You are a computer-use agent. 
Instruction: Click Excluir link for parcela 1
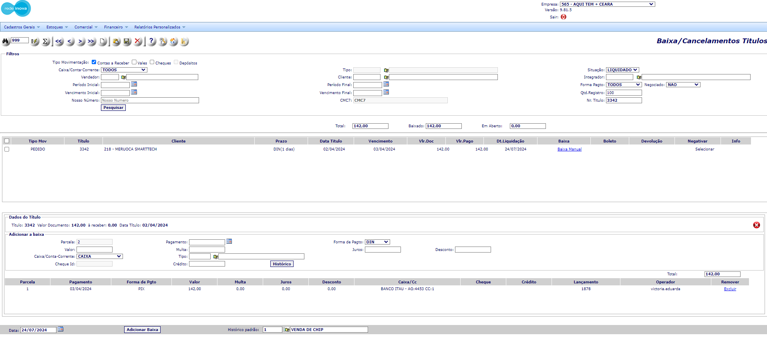[730, 289]
